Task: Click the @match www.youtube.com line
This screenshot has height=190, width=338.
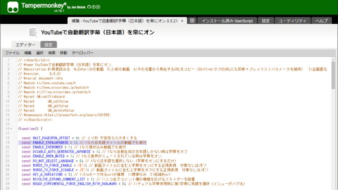Action: coord(47,83)
